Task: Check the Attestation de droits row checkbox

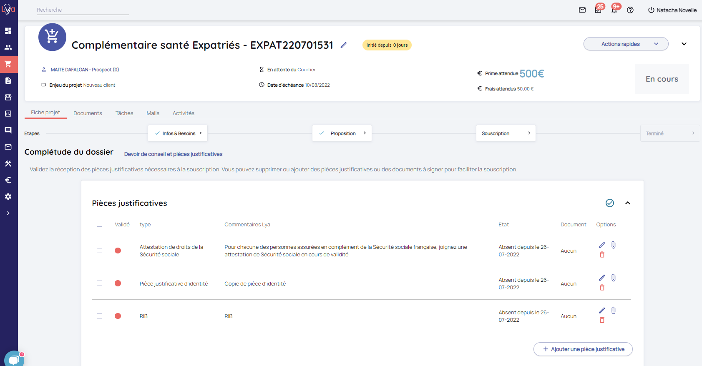Action: [x=99, y=251]
